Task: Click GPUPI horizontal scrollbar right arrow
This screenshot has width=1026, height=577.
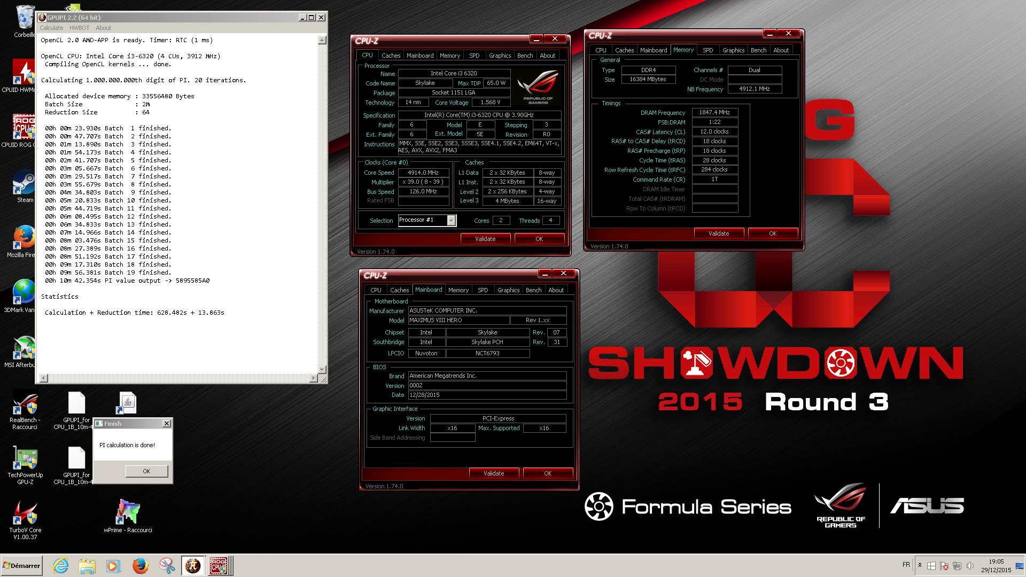Action: tap(314, 378)
